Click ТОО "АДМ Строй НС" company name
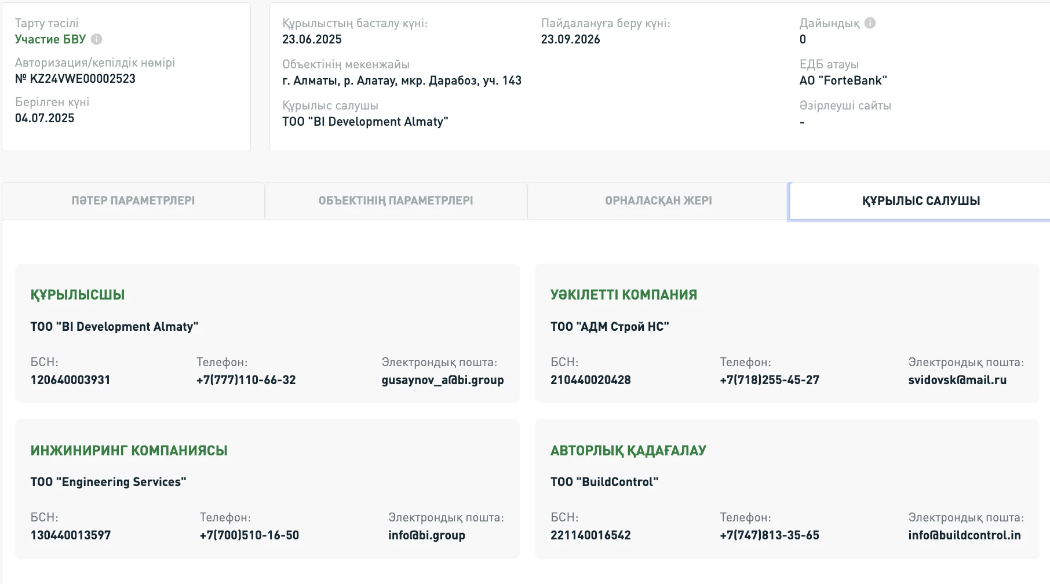Image resolution: width=1050 pixels, height=584 pixels. (x=610, y=327)
